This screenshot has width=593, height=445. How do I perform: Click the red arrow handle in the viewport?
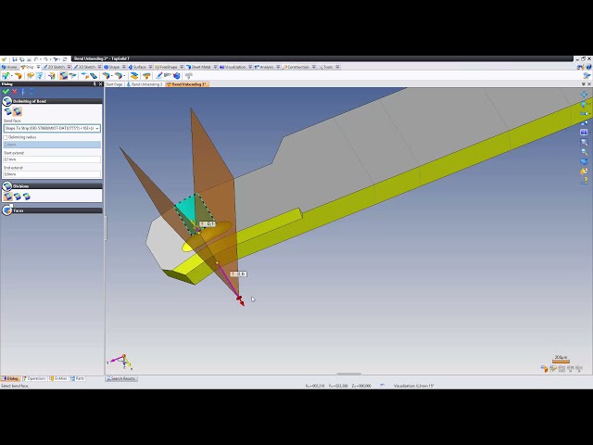239,299
